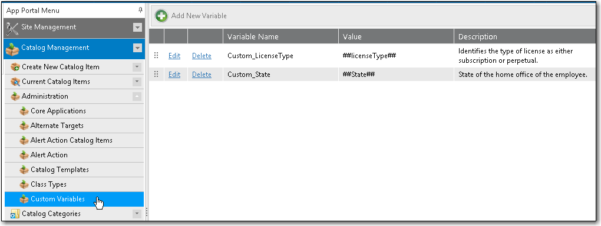Image resolution: width=601 pixels, height=226 pixels.
Task: Expand the Site Management section arrow
Action: pos(137,28)
